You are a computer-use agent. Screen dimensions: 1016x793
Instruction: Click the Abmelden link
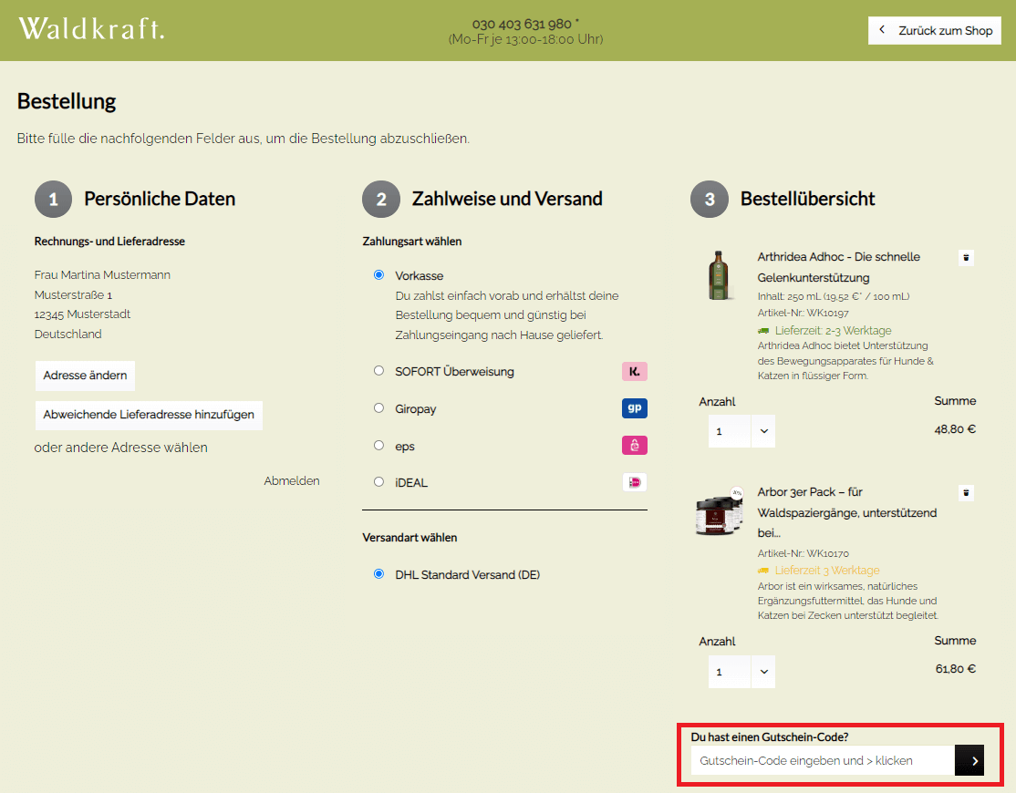(x=292, y=481)
